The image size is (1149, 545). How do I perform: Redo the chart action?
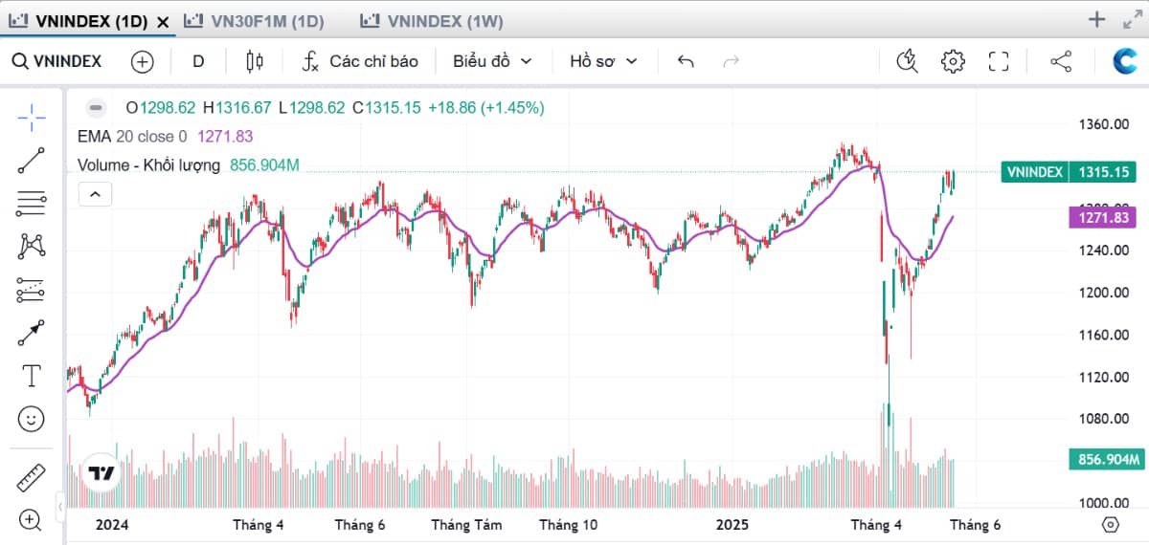pos(732,61)
